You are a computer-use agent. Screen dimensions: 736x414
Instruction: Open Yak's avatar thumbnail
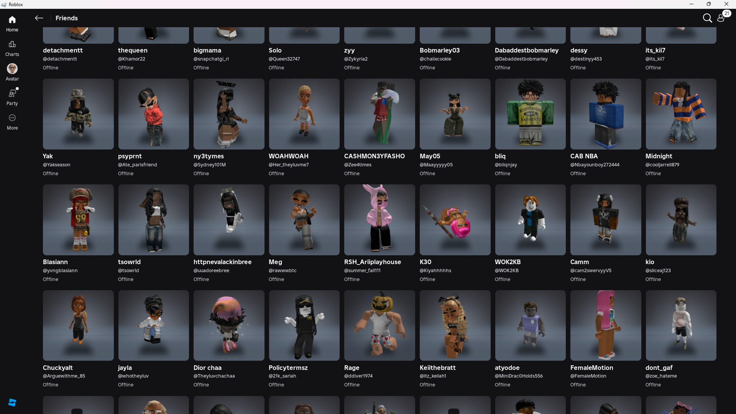(x=78, y=114)
